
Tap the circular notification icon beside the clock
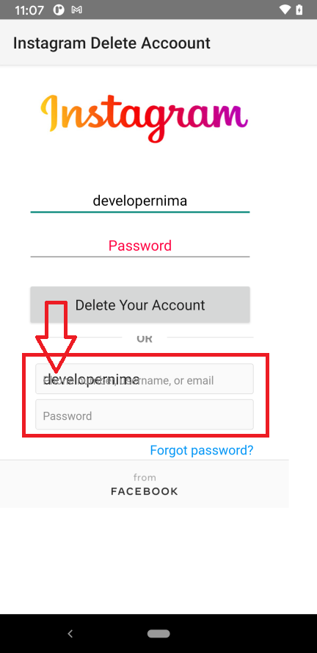click(x=59, y=10)
